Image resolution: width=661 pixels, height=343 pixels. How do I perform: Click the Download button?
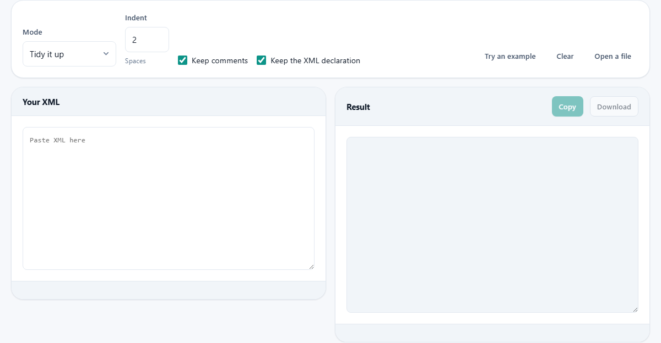614,107
